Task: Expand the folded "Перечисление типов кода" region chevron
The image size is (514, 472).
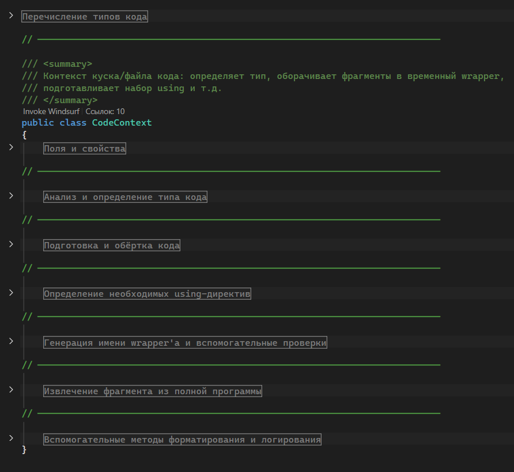Action: (11, 16)
